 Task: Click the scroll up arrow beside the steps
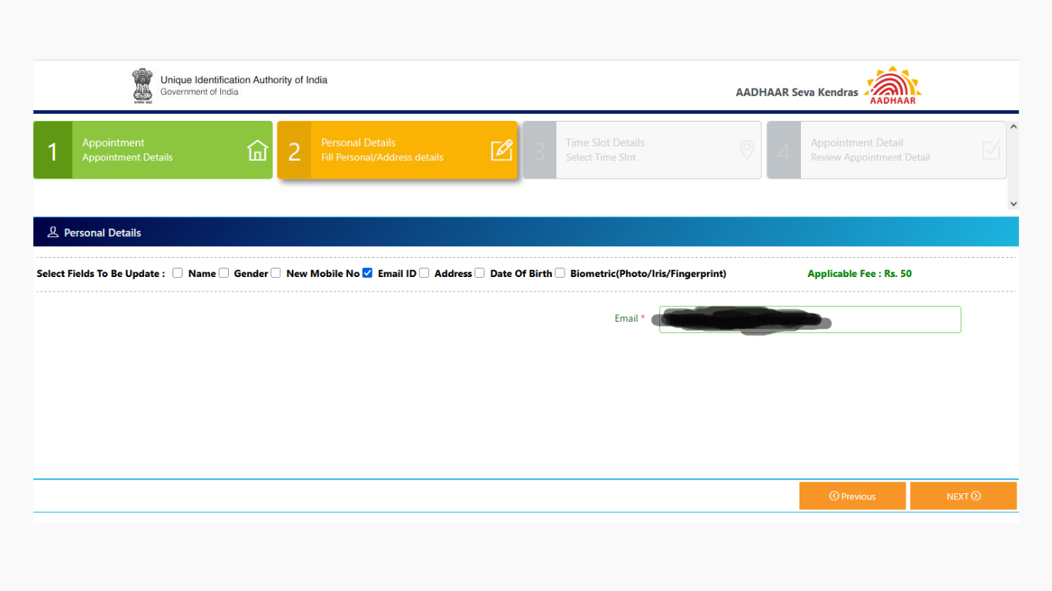click(1013, 127)
